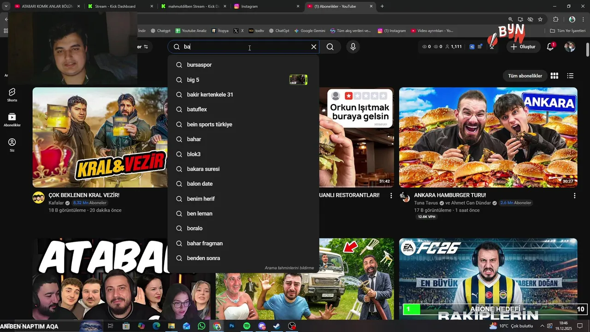Select suggestion 'bursaspor'
The width and height of the screenshot is (590, 332).
[x=243, y=65]
